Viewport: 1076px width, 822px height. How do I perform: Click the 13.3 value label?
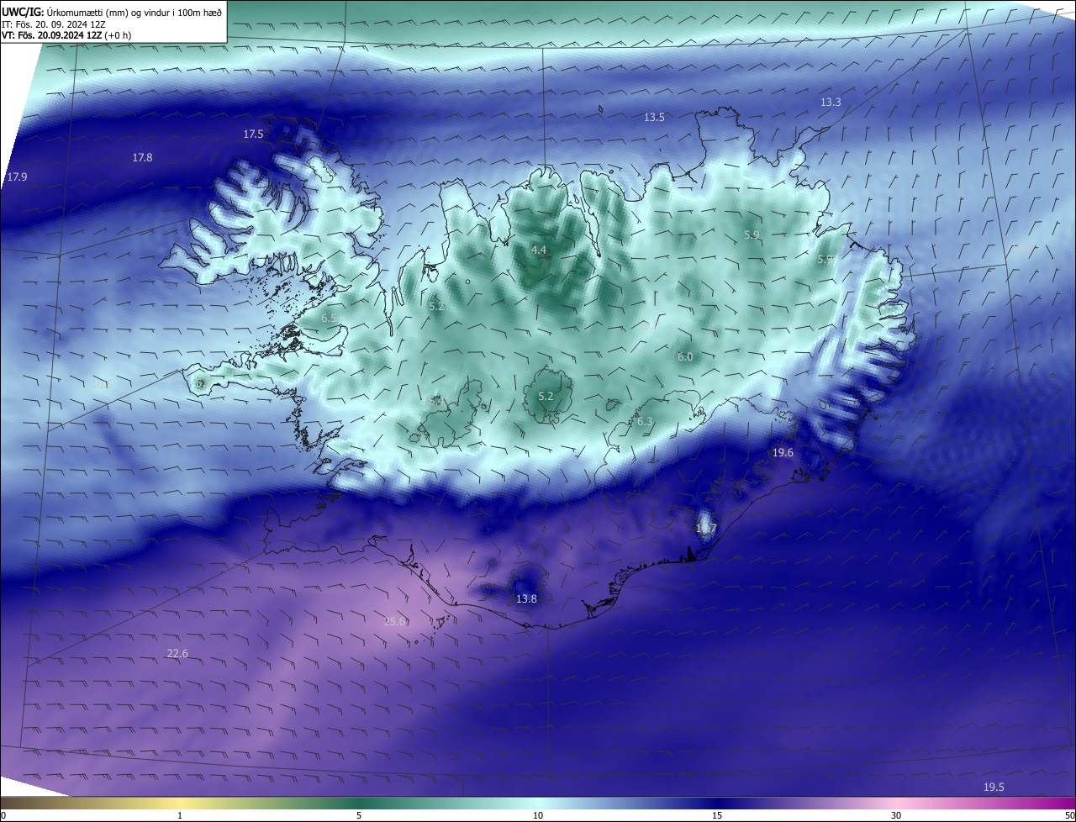(x=831, y=102)
